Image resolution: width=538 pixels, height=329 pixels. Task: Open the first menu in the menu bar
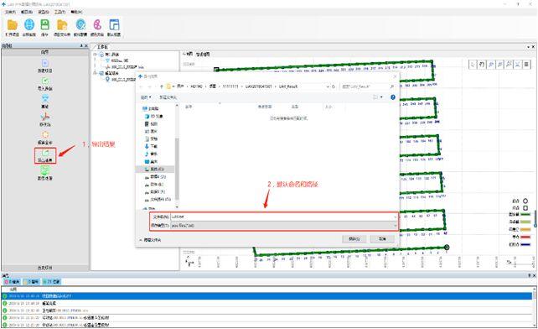pyautogui.click(x=10, y=12)
